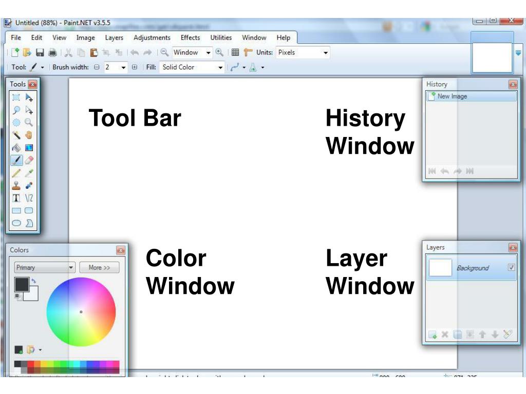The height and width of the screenshot is (394, 526).
Task: Click the secondary color swatch
Action: coord(33,295)
